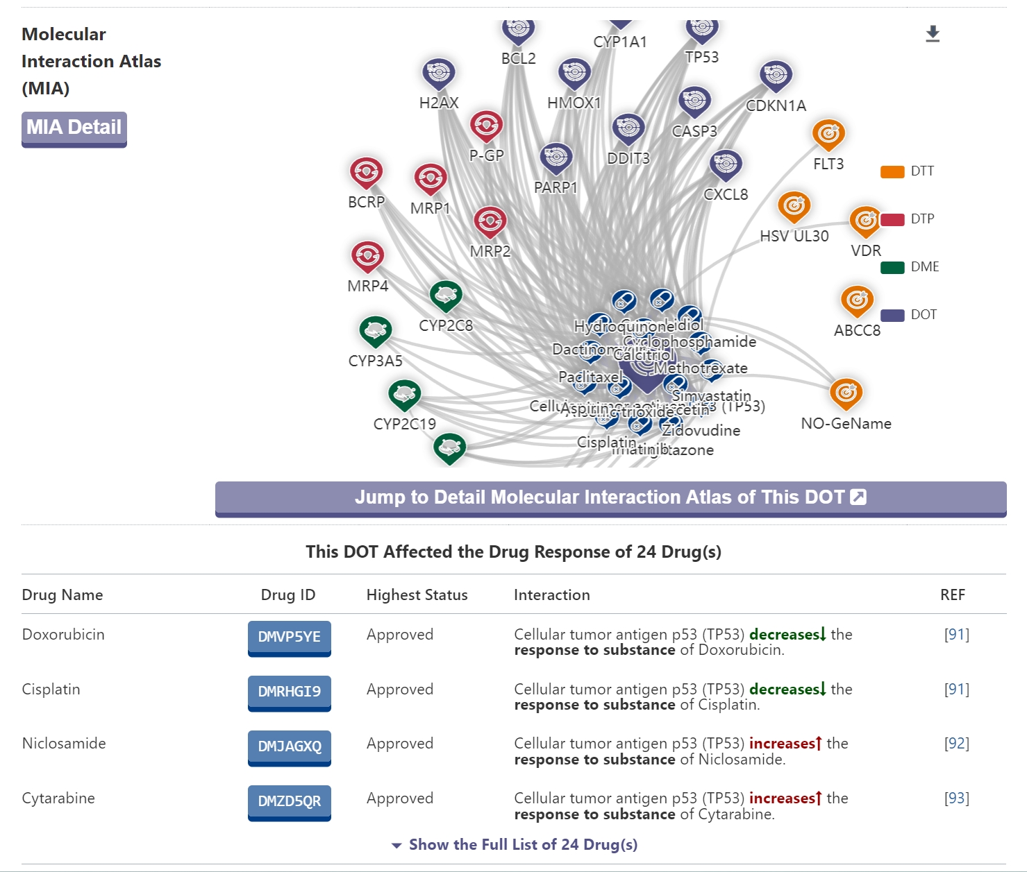Toggle the orange DTT legend swatch
Image resolution: width=1027 pixels, height=872 pixels.
click(x=892, y=171)
